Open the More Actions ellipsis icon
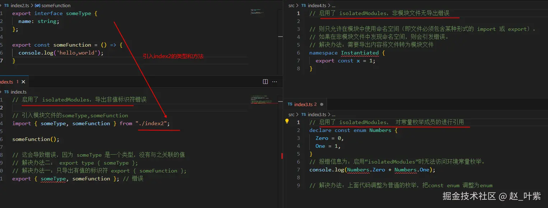The width and height of the screenshot is (548, 208). [275, 81]
